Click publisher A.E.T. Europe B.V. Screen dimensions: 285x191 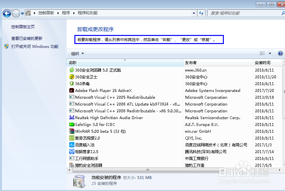(202, 125)
